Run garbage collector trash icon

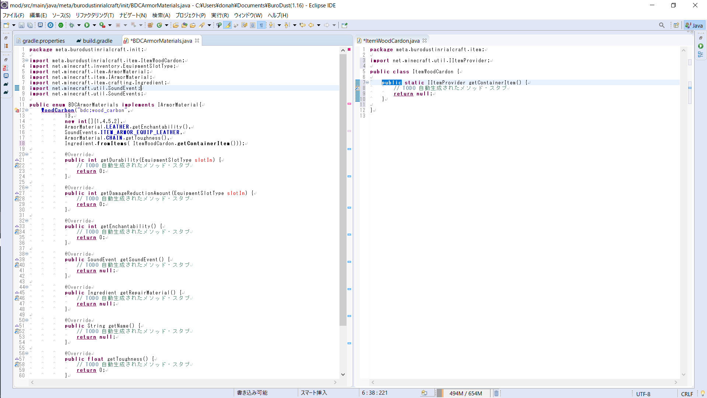[496, 393]
